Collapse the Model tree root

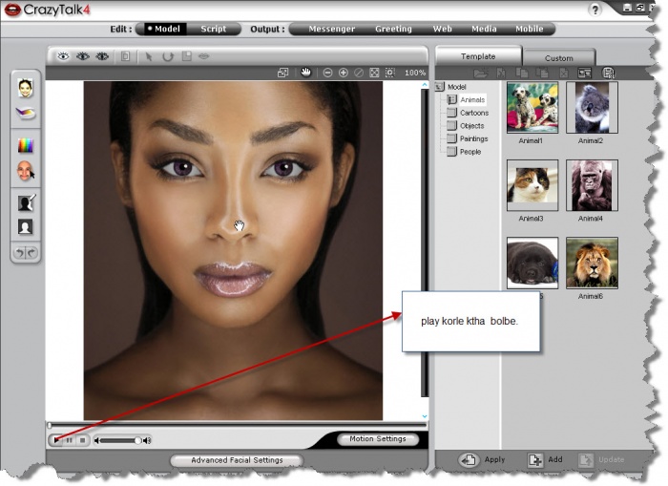[439, 87]
